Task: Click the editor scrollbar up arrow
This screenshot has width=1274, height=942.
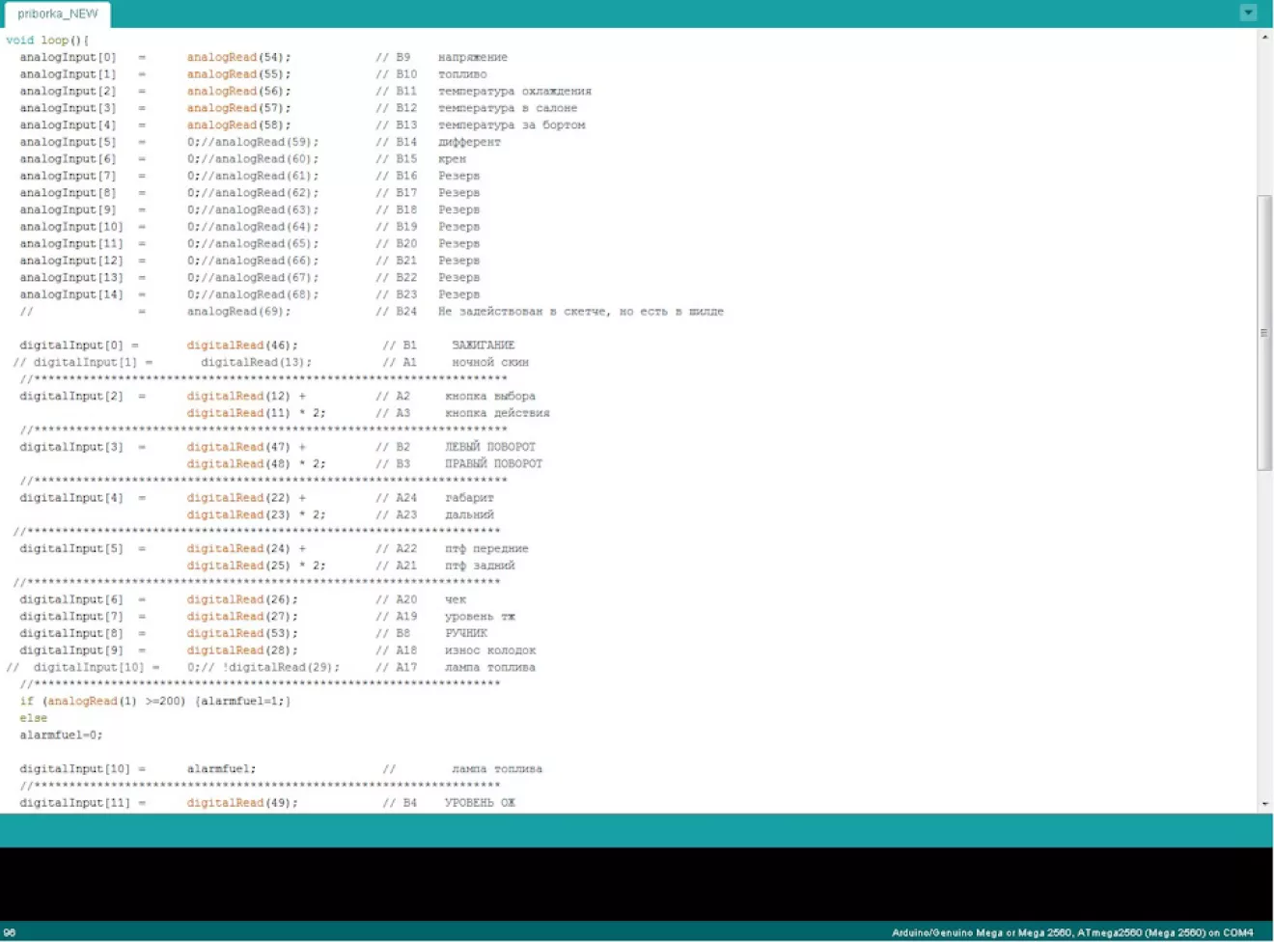Action: coord(1264,37)
